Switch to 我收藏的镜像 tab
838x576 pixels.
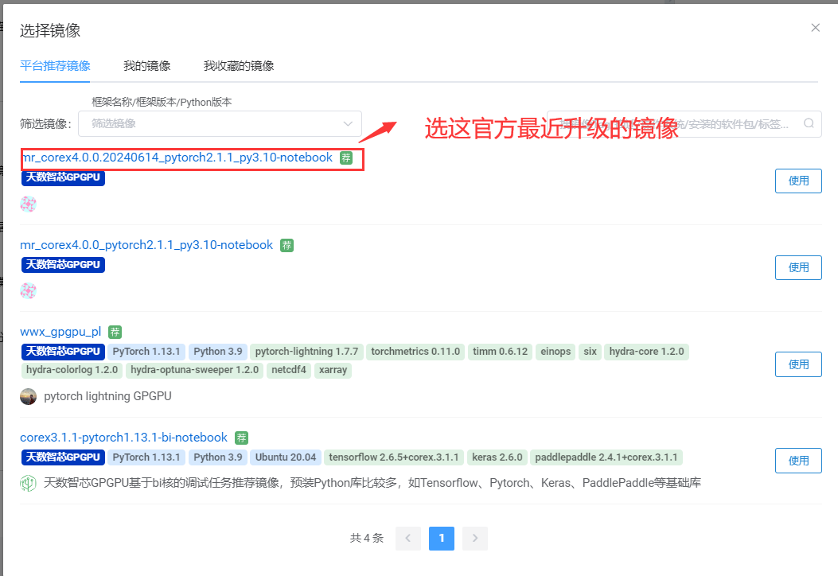(x=239, y=66)
